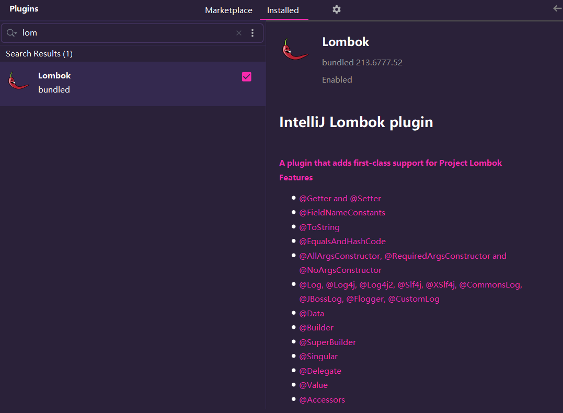Open the @Delegate link
563x413 pixels.
[320, 371]
